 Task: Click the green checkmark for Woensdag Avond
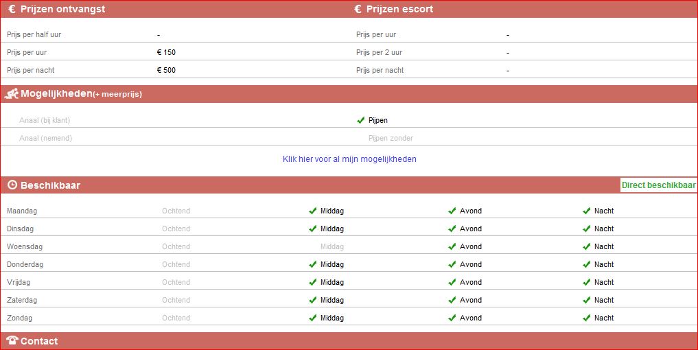pyautogui.click(x=452, y=246)
